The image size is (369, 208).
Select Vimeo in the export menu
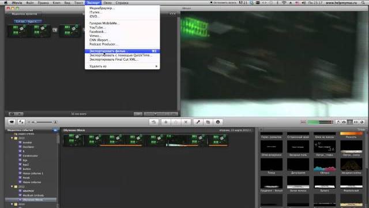click(122, 36)
